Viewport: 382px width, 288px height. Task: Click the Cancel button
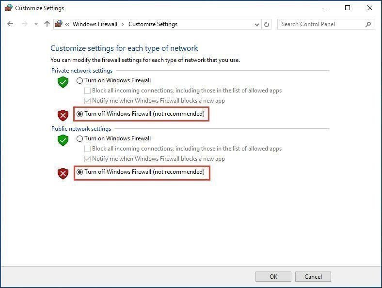(313, 277)
